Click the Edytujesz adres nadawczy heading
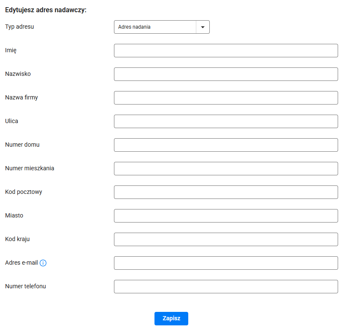Image resolution: width=344 pixels, height=330 pixels. 46,10
